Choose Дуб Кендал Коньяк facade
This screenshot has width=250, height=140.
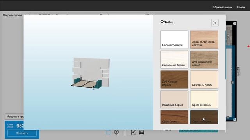click(174, 79)
